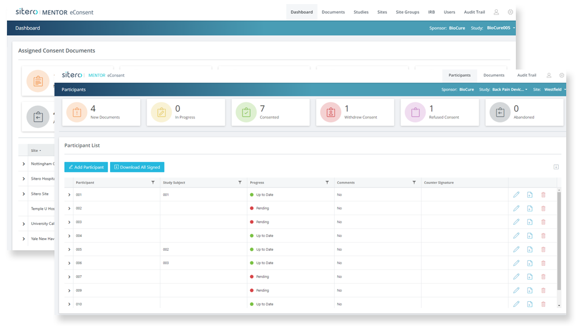Delete participant 002 with trash icon
The width and height of the screenshot is (583, 326).
tap(543, 208)
